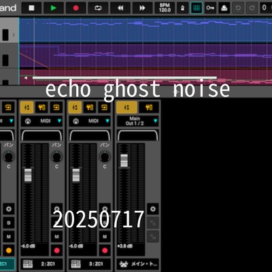Toggle input monitor icon on channel 3:ZC1
This screenshot has width=272, height=272.
tap(76, 121)
